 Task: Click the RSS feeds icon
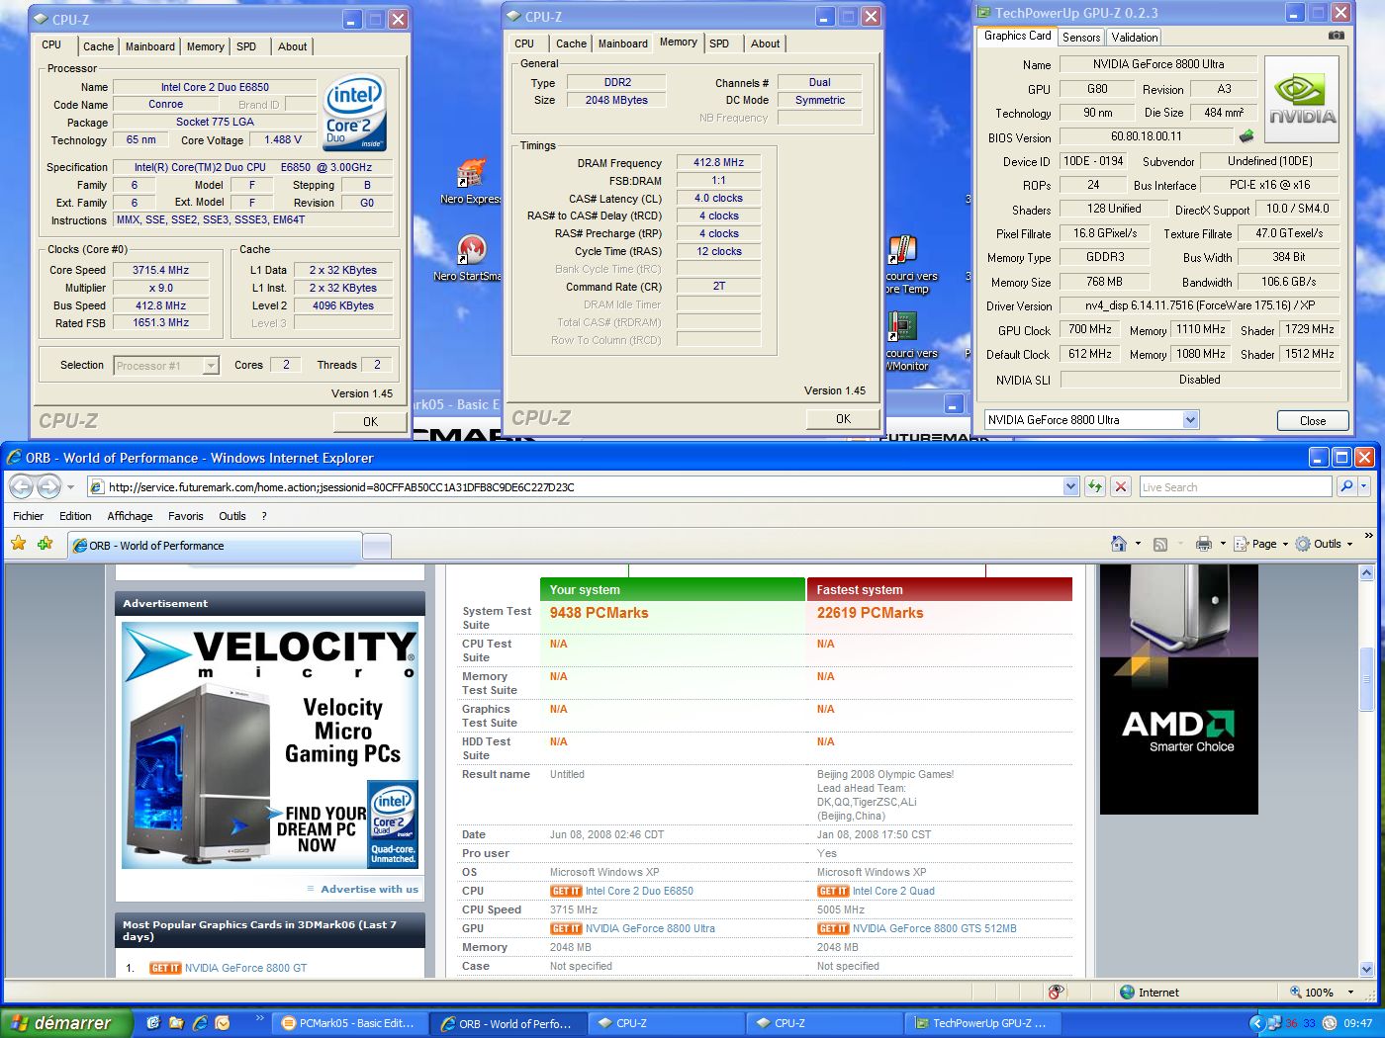pos(1160,544)
